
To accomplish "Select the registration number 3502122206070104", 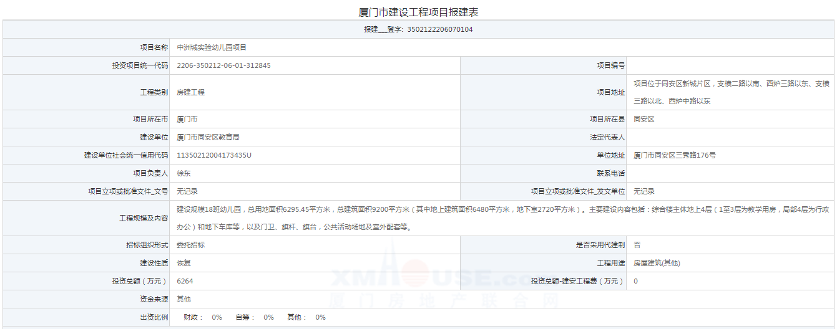I will click(439, 29).
